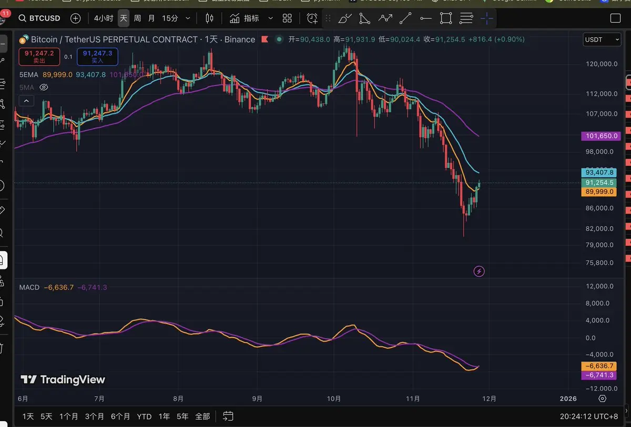
Task: Click the 10月 label on time axis
Action: (x=334, y=399)
